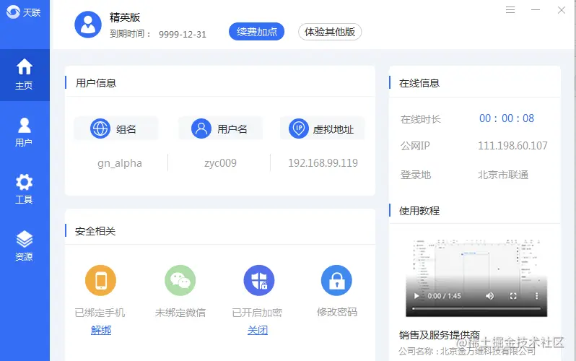Image resolution: width=576 pixels, height=361 pixels.
Task: Click the 关闭 encryption link
Action: pyautogui.click(x=258, y=330)
